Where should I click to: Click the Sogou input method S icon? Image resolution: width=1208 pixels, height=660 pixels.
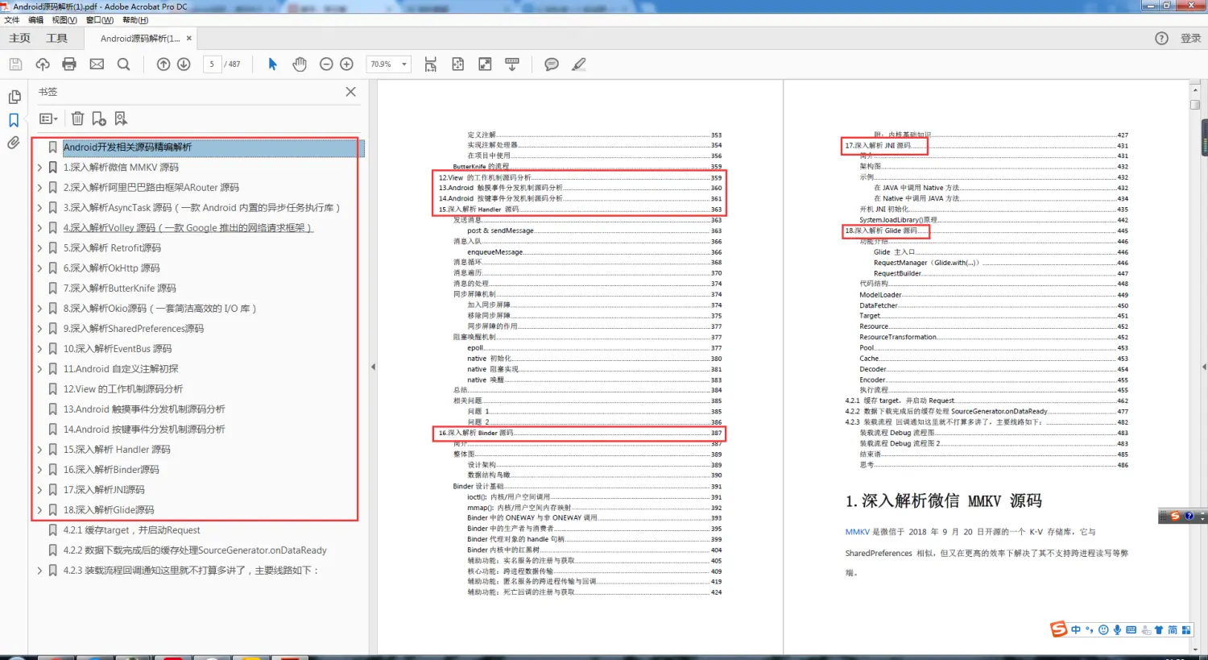(x=1059, y=629)
